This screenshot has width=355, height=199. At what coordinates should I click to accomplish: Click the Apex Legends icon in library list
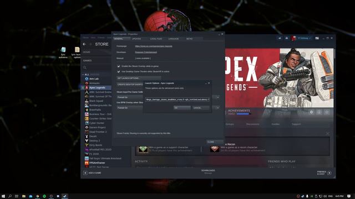pos(87,87)
